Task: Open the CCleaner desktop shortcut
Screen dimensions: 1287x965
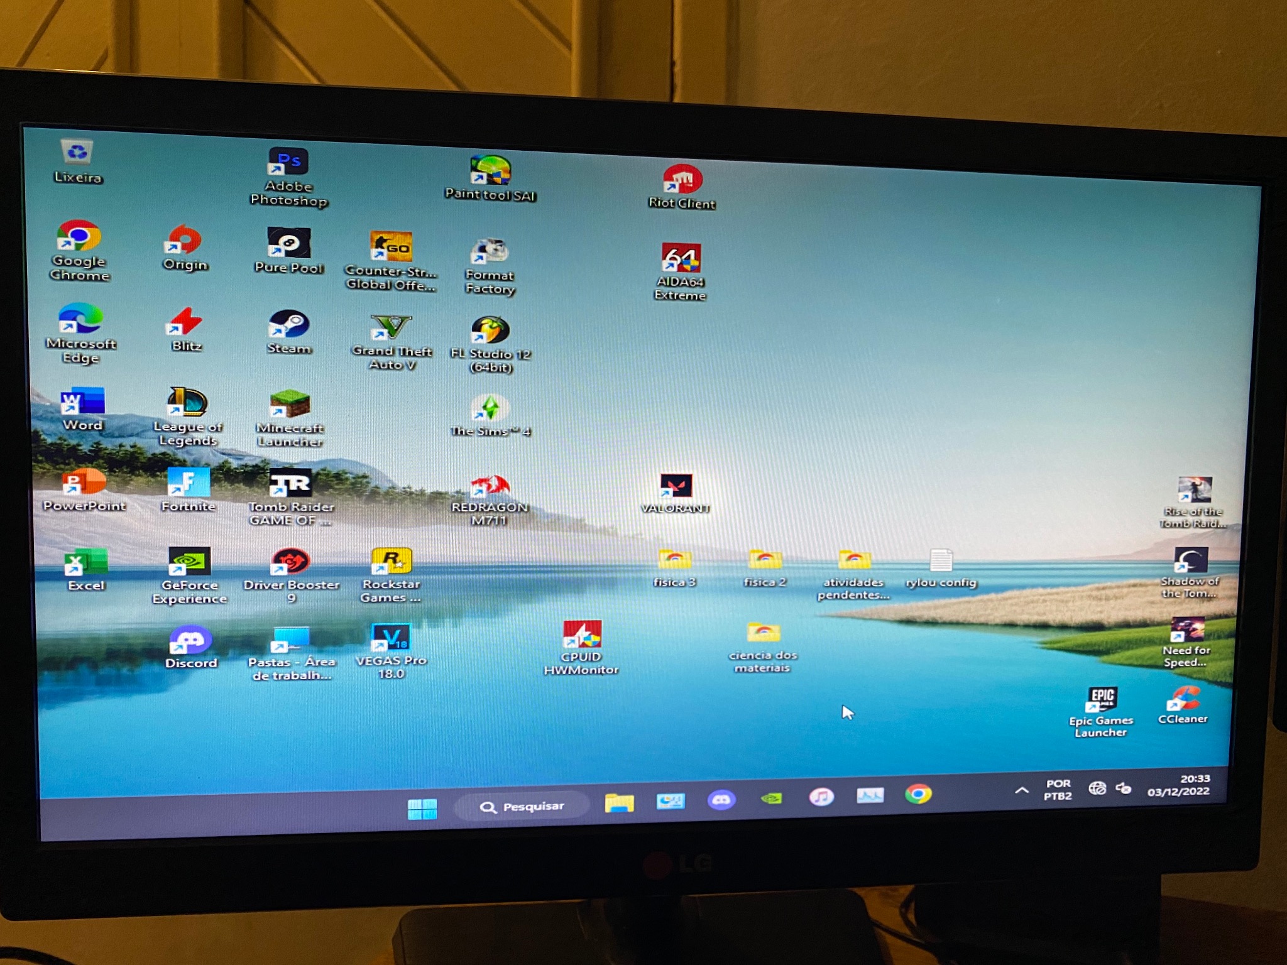Action: [1183, 705]
